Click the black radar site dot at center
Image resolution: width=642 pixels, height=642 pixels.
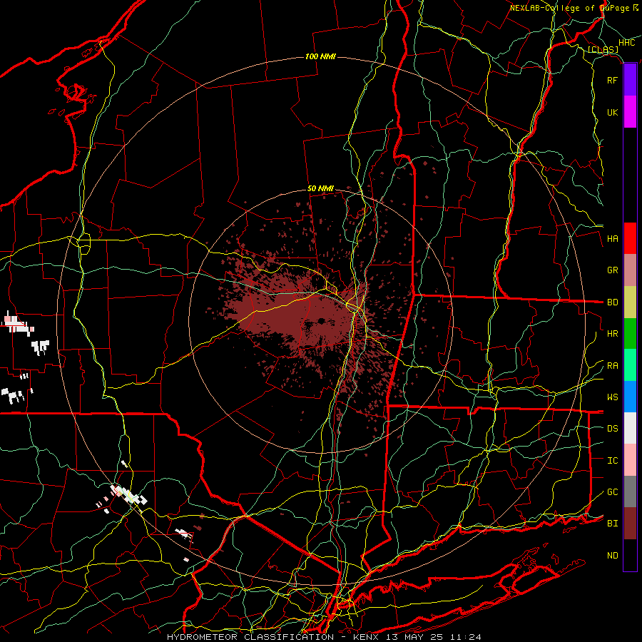coord(322,320)
